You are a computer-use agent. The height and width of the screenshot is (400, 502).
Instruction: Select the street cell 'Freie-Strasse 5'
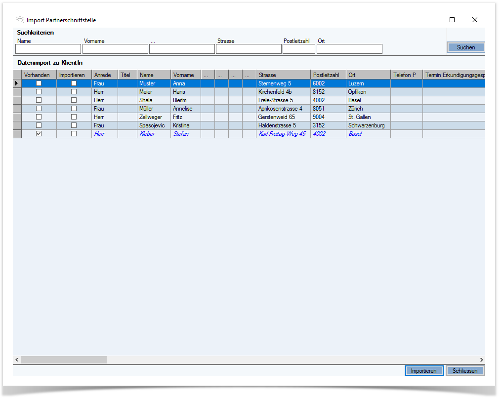[283, 100]
